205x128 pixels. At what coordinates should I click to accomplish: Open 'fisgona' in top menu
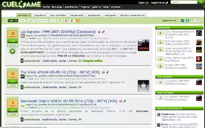point(85,7)
